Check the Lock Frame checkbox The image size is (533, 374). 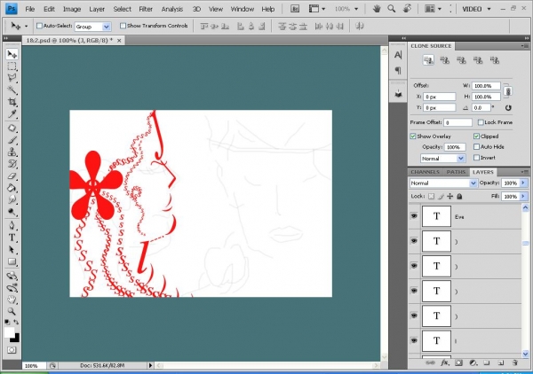coord(481,122)
